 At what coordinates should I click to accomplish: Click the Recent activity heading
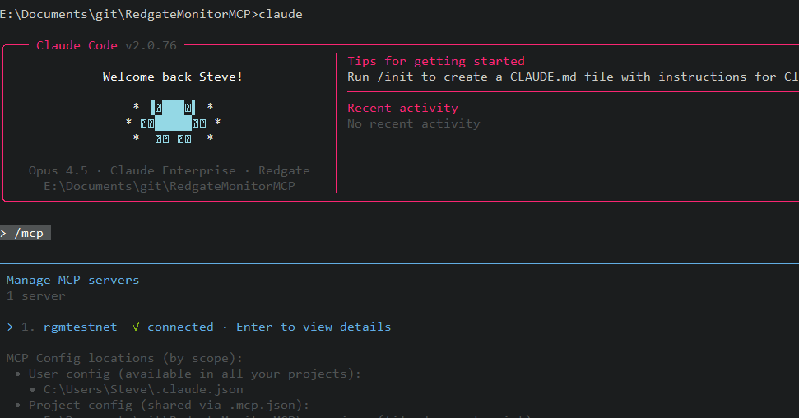tap(402, 108)
